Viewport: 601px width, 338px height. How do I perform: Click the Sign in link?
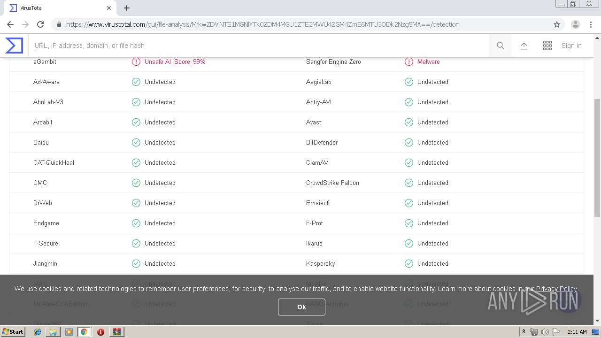[x=571, y=46]
